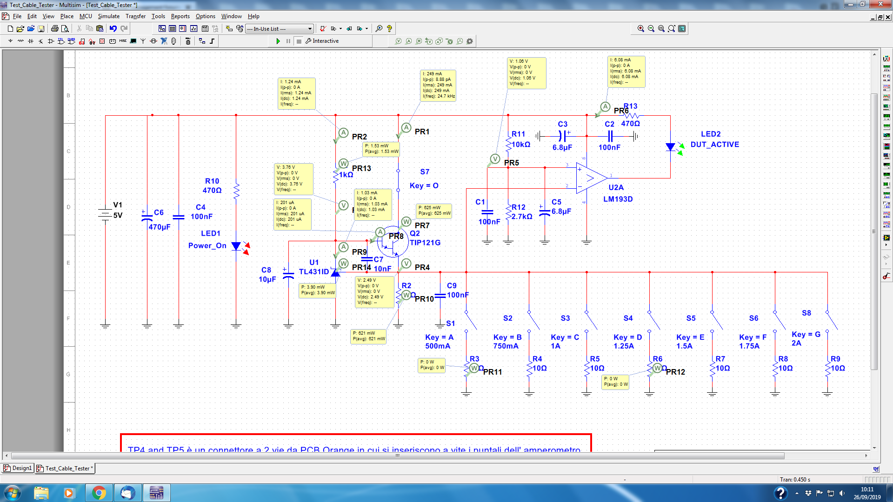The image size is (893, 502).
Task: Expand Forward Annotate dropdown arrow
Action: click(367, 29)
